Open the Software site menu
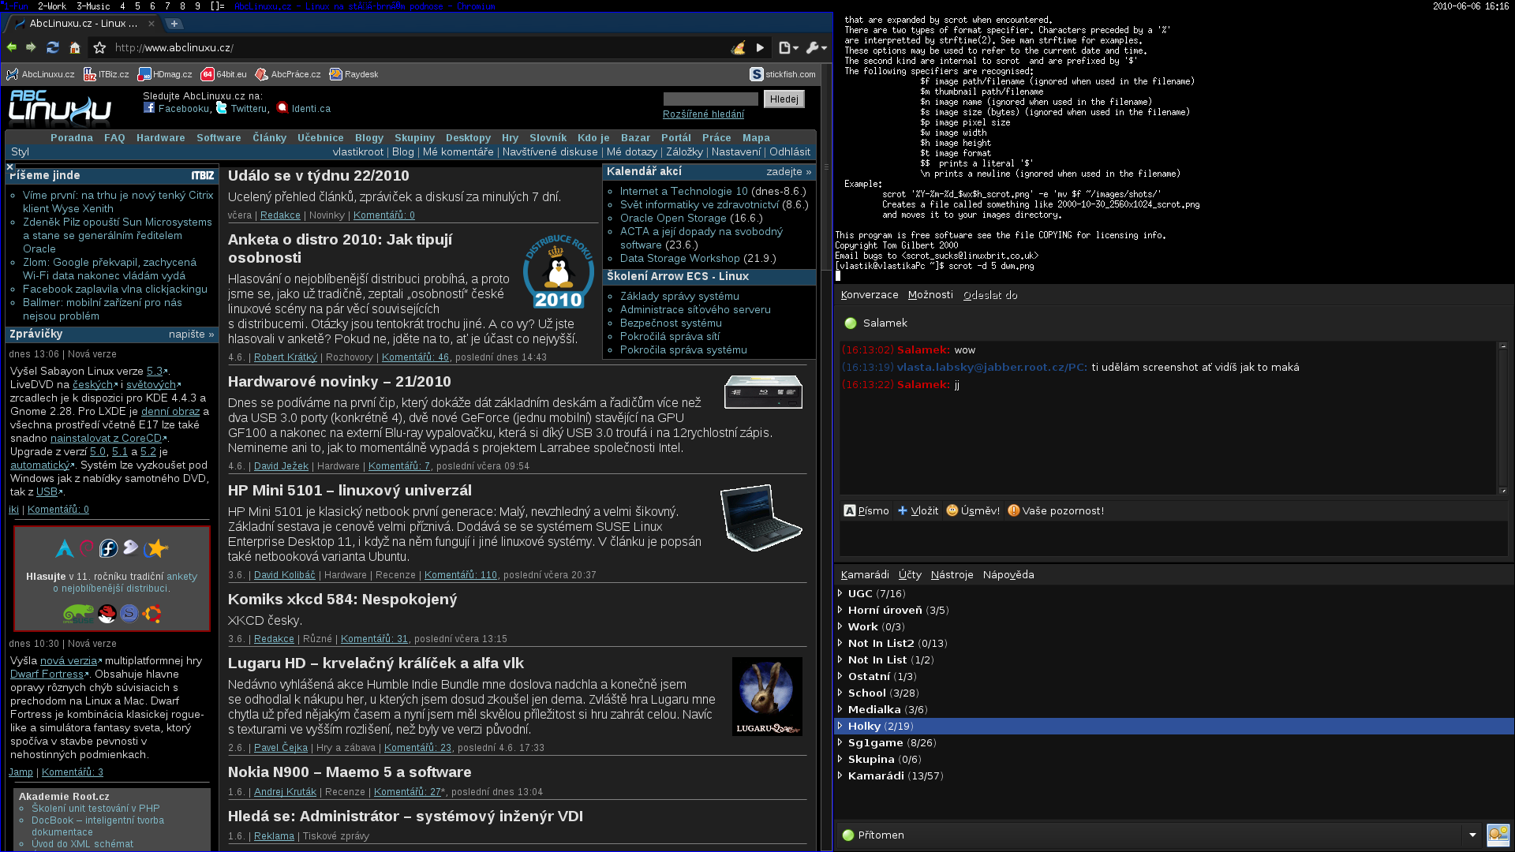The height and width of the screenshot is (852, 1515). click(x=219, y=137)
